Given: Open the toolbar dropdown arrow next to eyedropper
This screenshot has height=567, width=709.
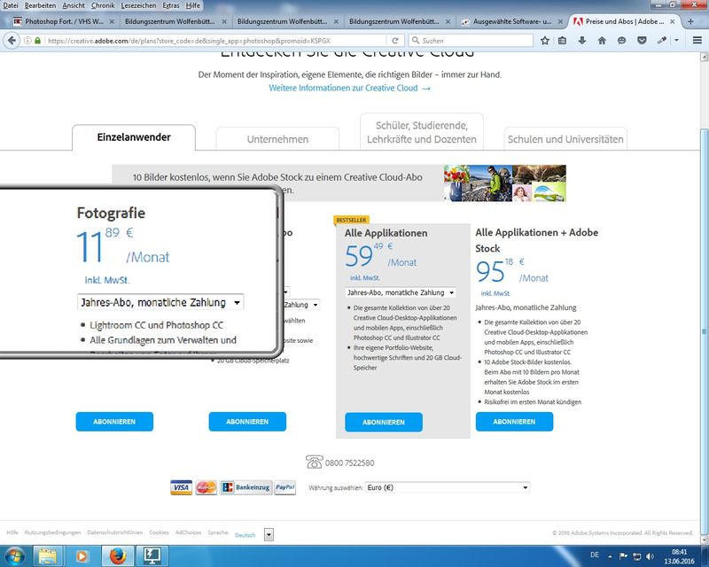Looking at the screenshot, I should (676, 40).
